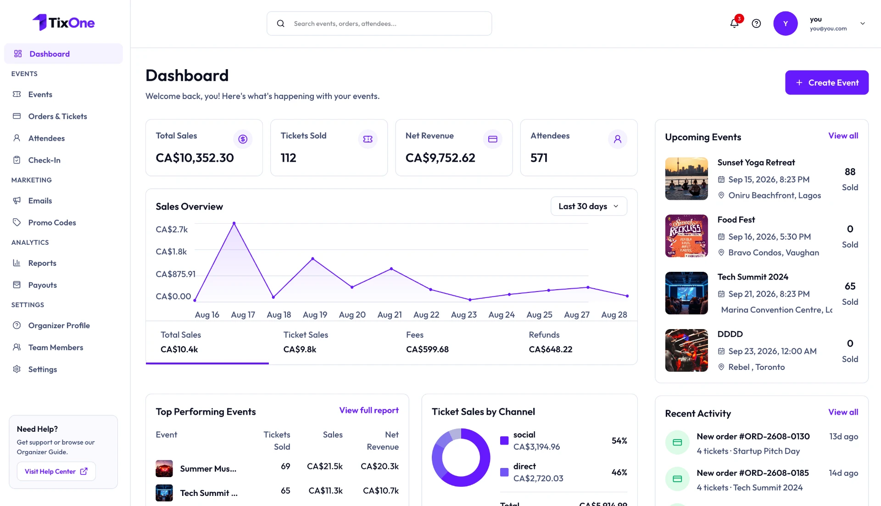The width and height of the screenshot is (881, 506).
Task: Click external link icon on Visit Help Center
Action: coord(84,471)
